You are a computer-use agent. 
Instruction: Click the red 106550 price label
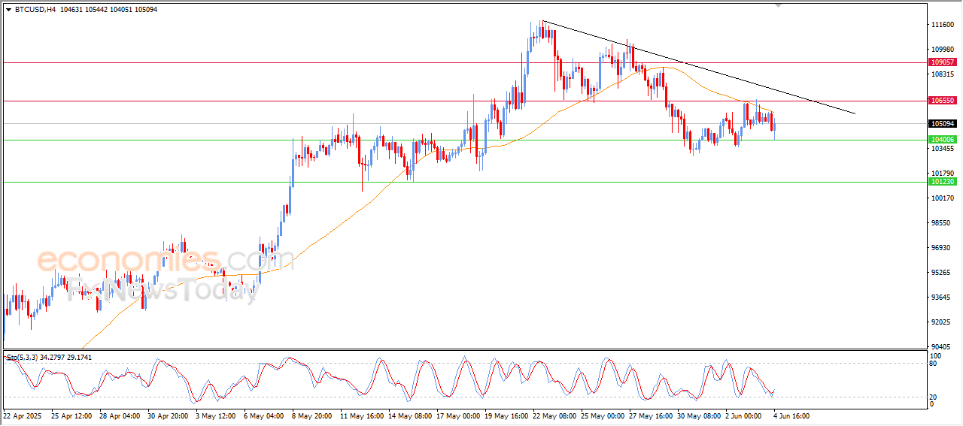[x=943, y=100]
